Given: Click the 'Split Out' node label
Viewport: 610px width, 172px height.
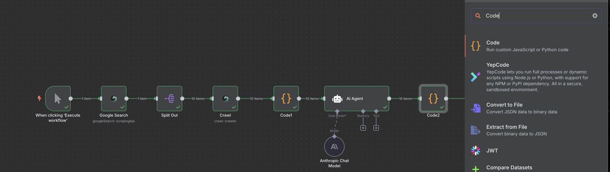Looking at the screenshot, I should click(170, 115).
